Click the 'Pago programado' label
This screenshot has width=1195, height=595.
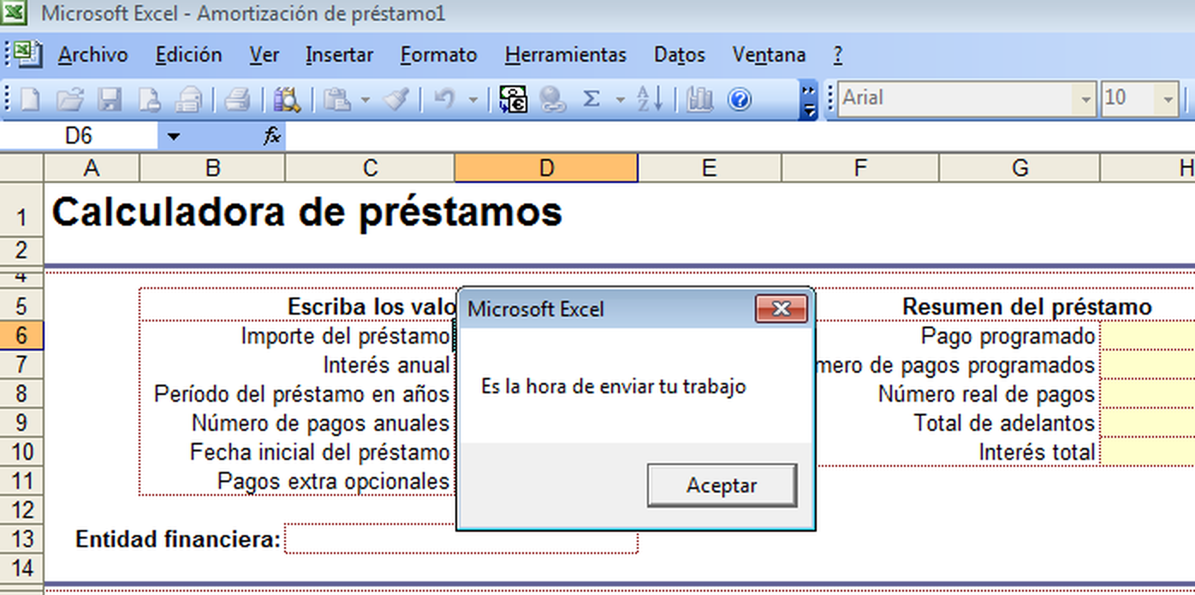click(1008, 336)
